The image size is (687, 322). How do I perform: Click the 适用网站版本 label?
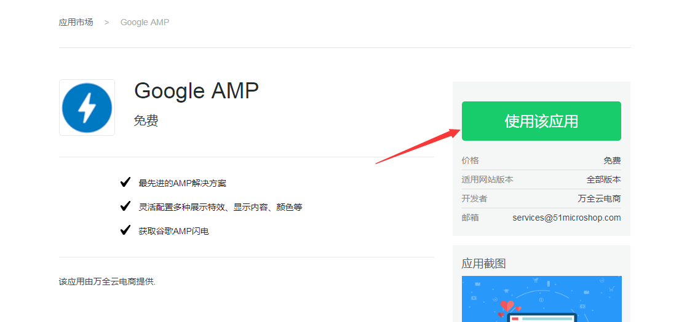point(487,180)
